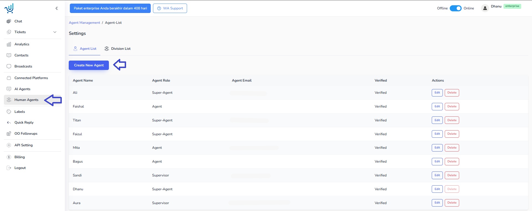Expand the Tickets submenu chevron
532x211 pixels.
point(55,32)
